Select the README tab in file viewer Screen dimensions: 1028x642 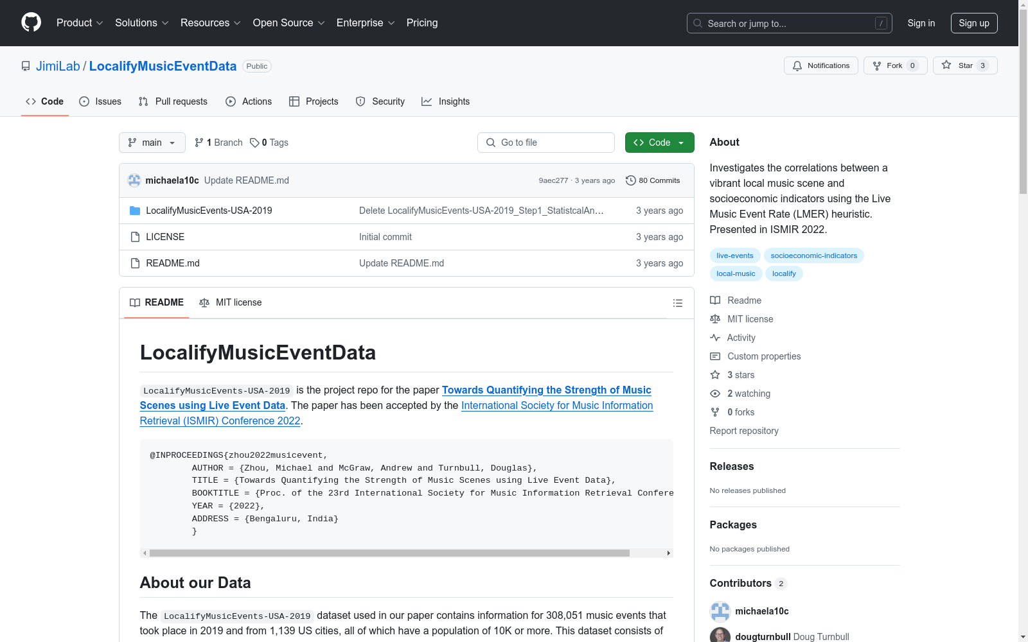pos(157,302)
